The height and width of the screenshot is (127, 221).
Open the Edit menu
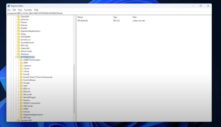click(x=14, y=10)
